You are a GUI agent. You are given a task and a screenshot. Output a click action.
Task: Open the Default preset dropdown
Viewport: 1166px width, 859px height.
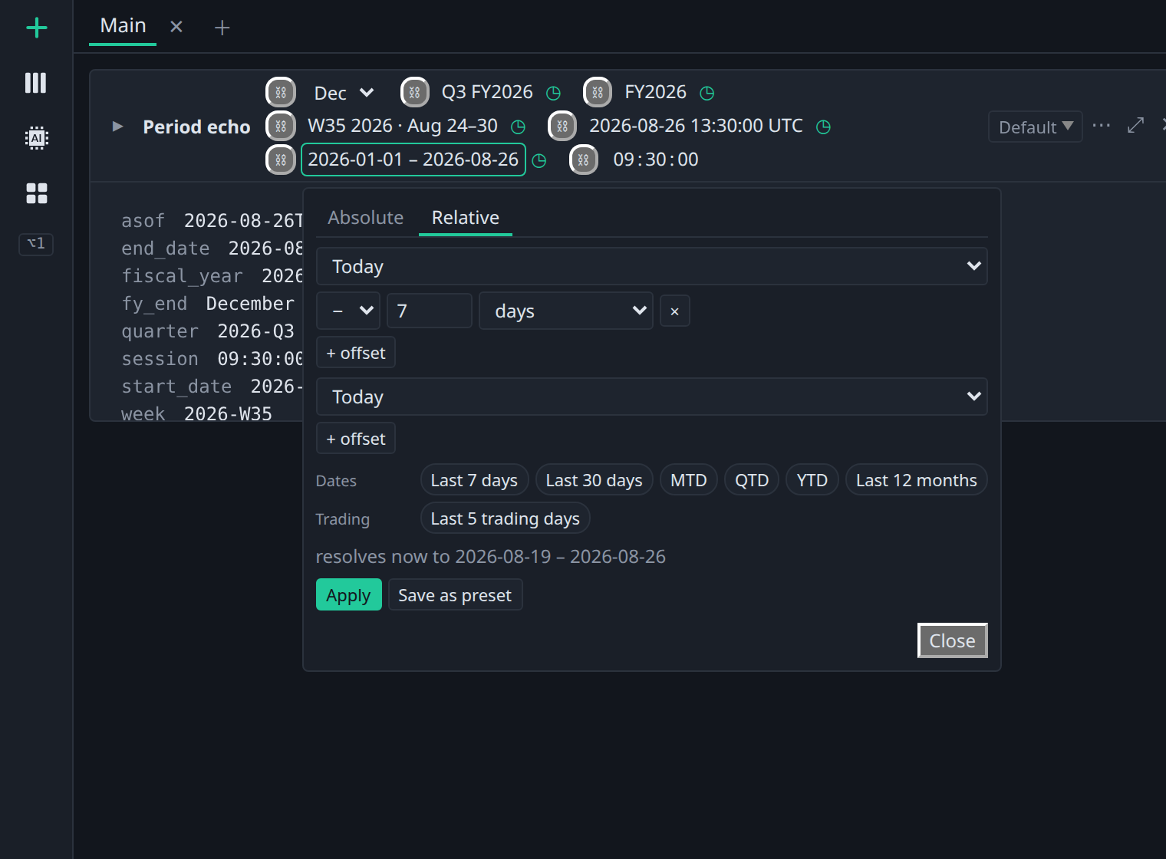[1035, 127]
